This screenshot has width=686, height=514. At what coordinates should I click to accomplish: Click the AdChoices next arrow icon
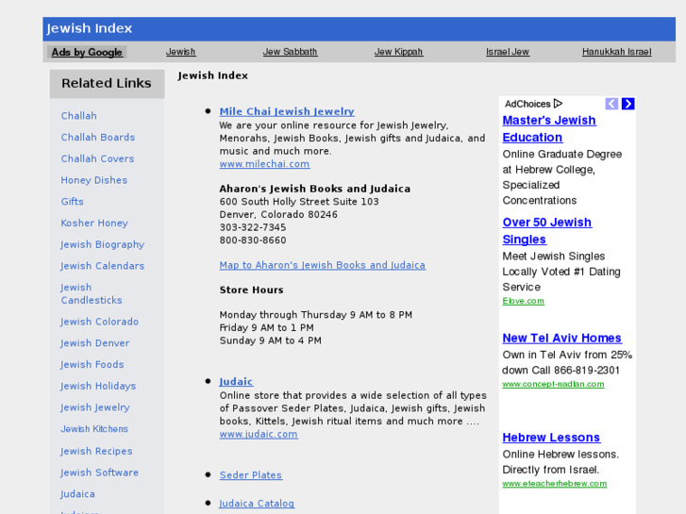(627, 104)
